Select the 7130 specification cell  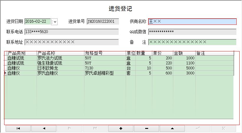pyautogui.click(x=105, y=68)
